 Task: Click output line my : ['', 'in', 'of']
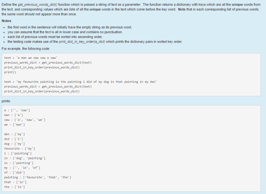click(22, 168)
